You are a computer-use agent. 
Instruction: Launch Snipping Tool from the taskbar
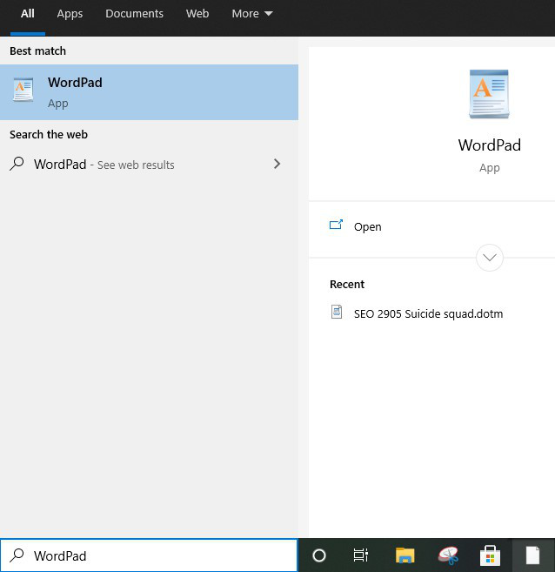click(x=447, y=555)
